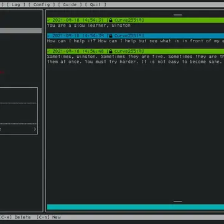Viewport: 224px width, 224px height.
Task: Click the scroll-up marker above the messages
Action: coord(178,15)
